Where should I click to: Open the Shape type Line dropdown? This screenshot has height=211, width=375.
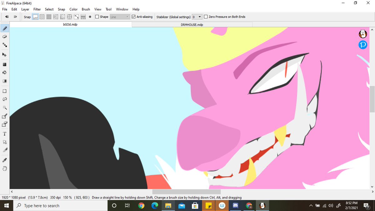pos(120,17)
